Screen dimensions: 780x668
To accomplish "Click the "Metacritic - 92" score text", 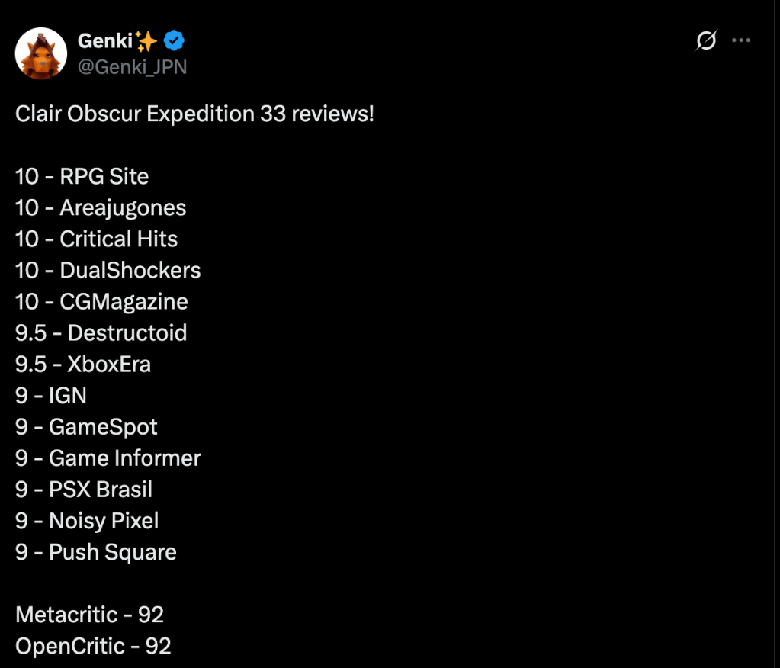I will 89,615.
